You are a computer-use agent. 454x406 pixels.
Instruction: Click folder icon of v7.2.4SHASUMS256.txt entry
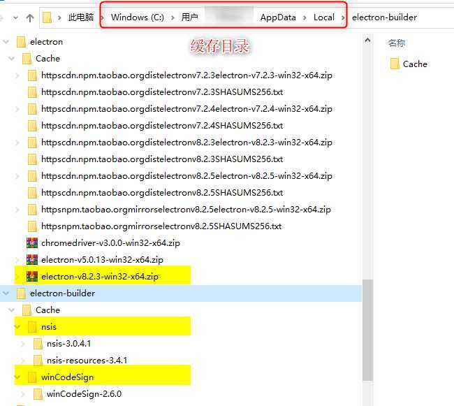(32, 126)
